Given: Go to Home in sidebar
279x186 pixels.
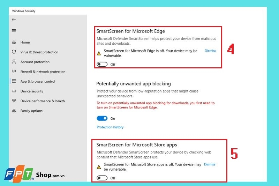Looking at the screenshot, I should pyautogui.click(x=25, y=42).
